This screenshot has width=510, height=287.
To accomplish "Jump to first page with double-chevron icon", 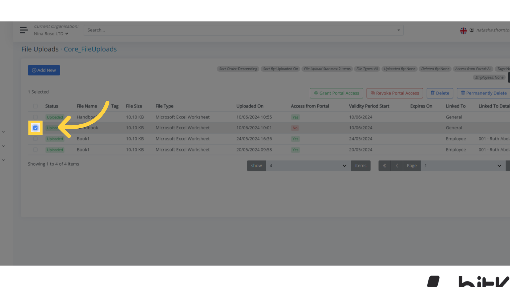I will point(385,166).
